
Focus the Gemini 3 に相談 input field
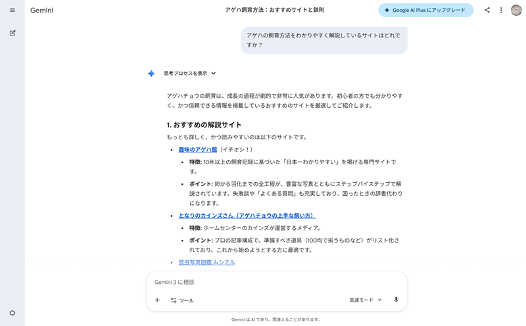click(276, 282)
